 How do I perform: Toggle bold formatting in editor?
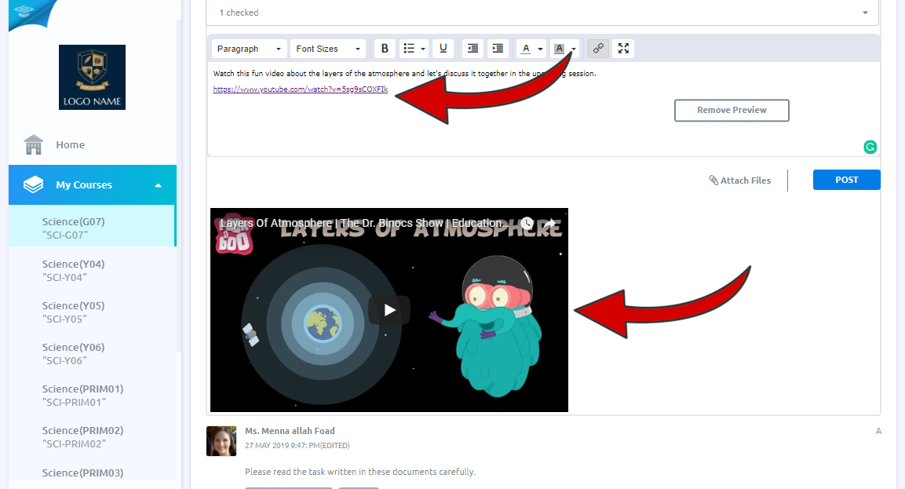(x=385, y=49)
